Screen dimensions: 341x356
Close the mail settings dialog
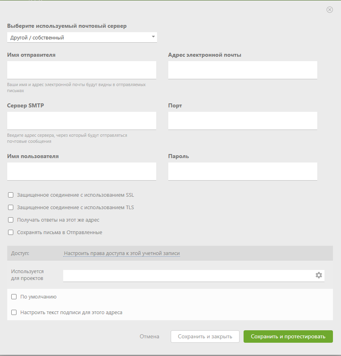330,10
